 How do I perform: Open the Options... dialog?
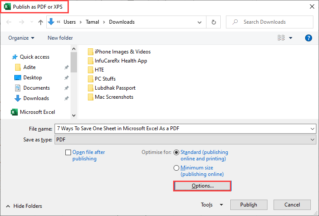pyautogui.click(x=203, y=186)
